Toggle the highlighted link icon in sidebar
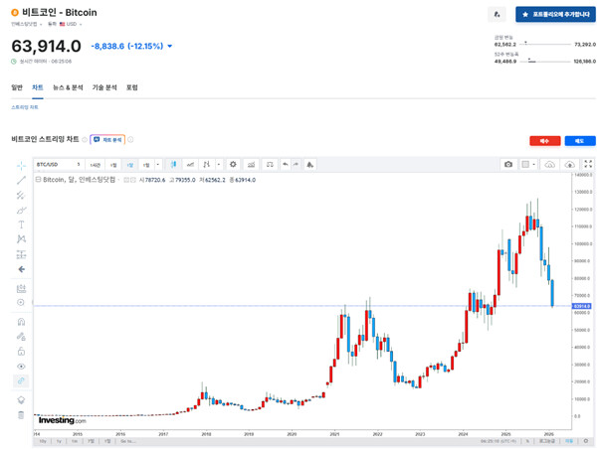Image resolution: width=597 pixels, height=449 pixels. [21, 380]
